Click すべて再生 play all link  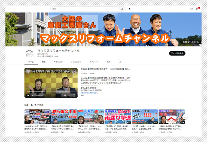point(39,105)
